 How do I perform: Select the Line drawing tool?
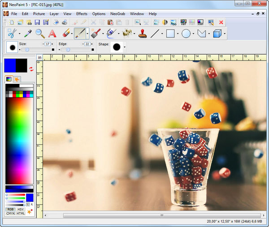[155, 33]
